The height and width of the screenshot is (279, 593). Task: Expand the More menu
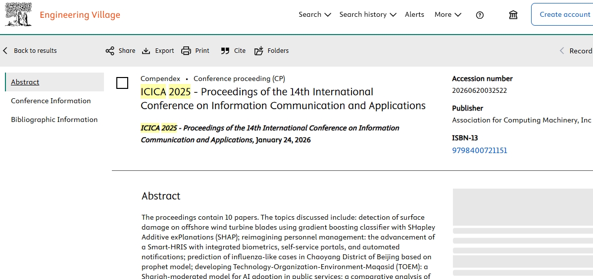[x=447, y=14]
